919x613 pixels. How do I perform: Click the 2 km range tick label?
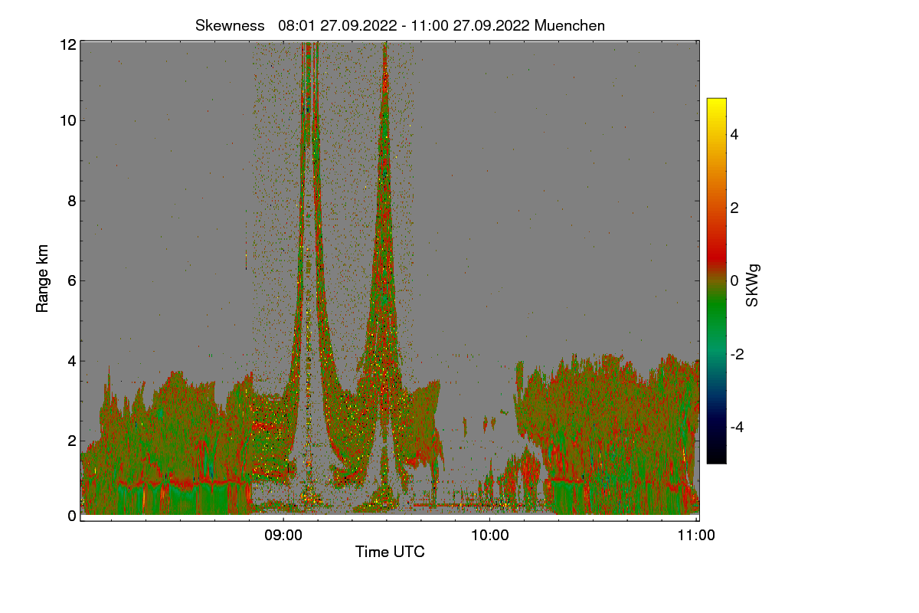72,440
